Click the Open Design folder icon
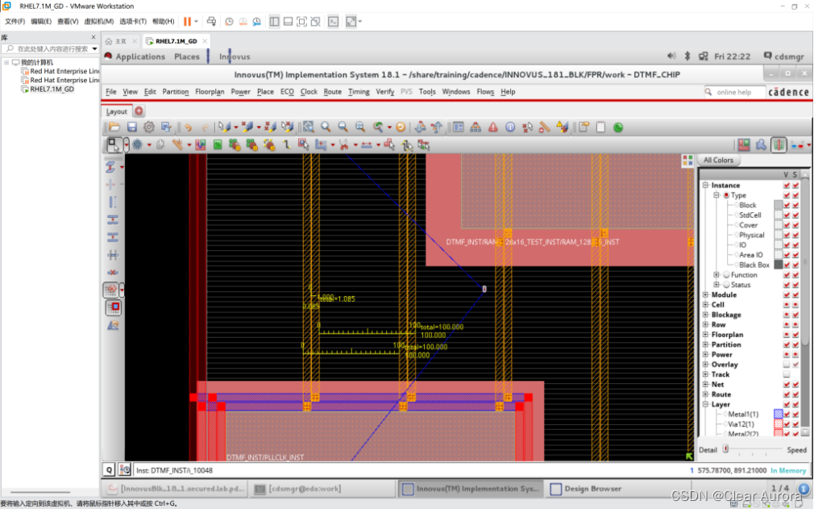Viewport: 814px width, 509px height. [x=114, y=127]
